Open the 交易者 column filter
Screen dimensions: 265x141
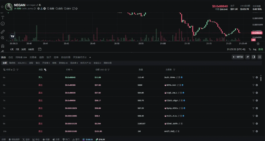pos(174,70)
